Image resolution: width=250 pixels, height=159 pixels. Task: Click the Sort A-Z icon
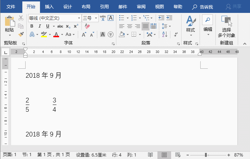[x=165, y=34]
